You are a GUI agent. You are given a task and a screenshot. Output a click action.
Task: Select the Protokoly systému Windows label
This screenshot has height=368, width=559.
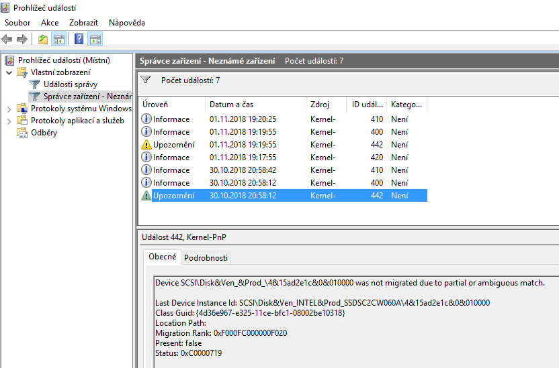(81, 109)
